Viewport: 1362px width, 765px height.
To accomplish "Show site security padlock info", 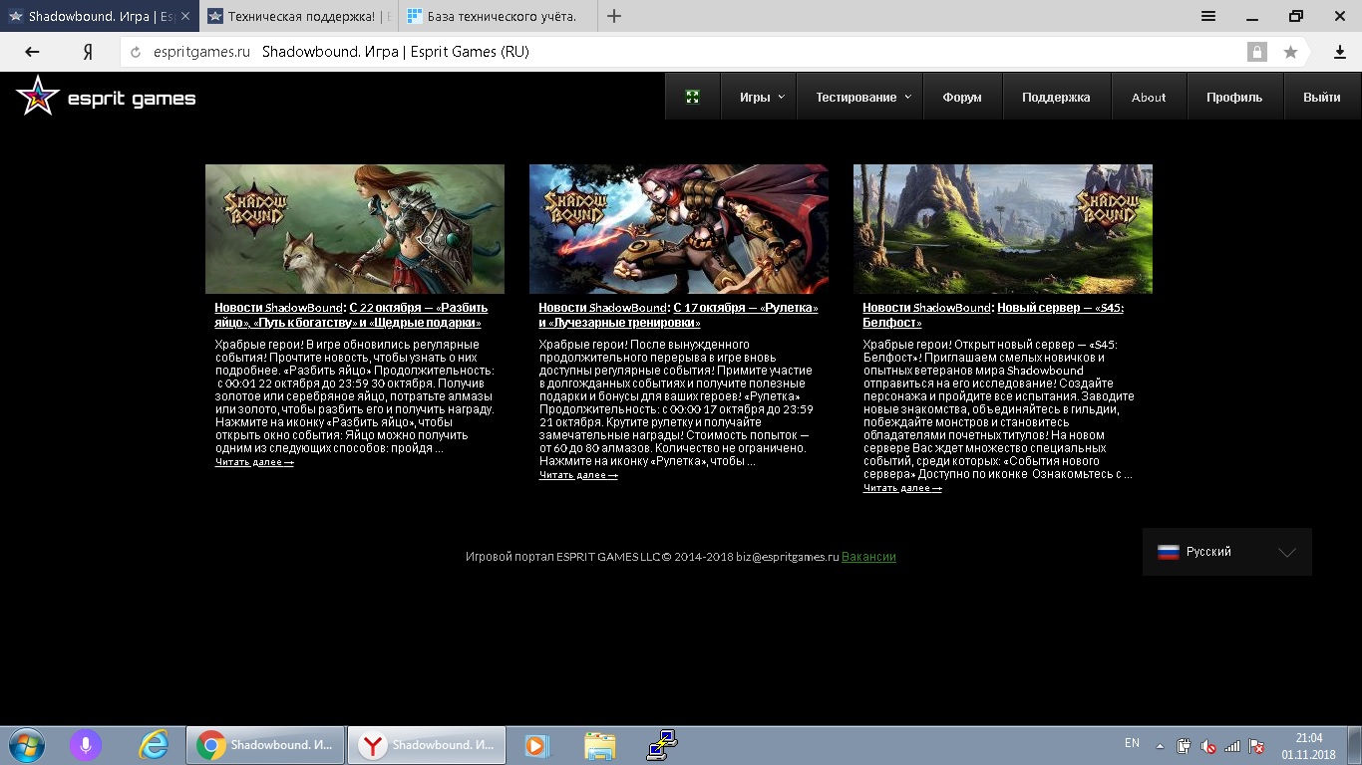I will 1257,52.
